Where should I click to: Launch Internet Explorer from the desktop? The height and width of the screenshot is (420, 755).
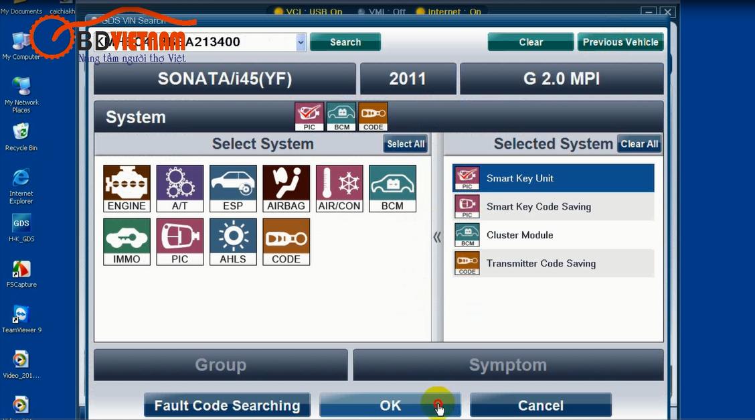(x=21, y=186)
